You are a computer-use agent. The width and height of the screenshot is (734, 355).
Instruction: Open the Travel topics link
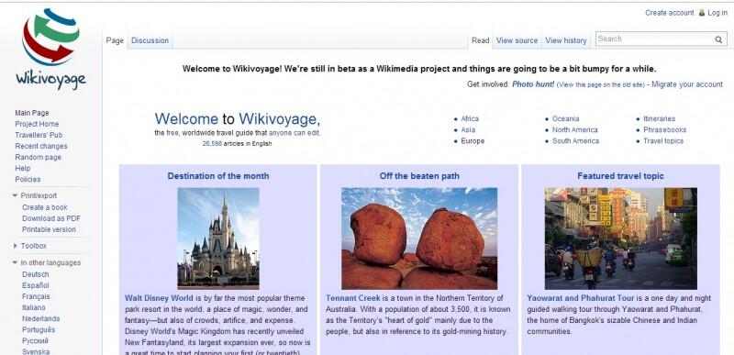pos(663,140)
